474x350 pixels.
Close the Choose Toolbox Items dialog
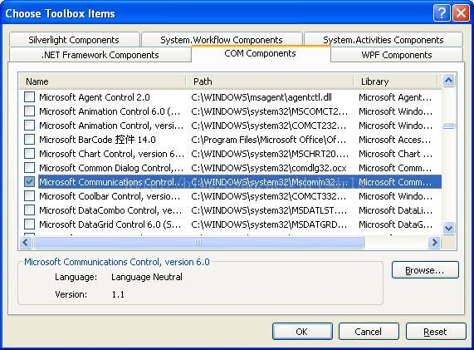[x=461, y=13]
